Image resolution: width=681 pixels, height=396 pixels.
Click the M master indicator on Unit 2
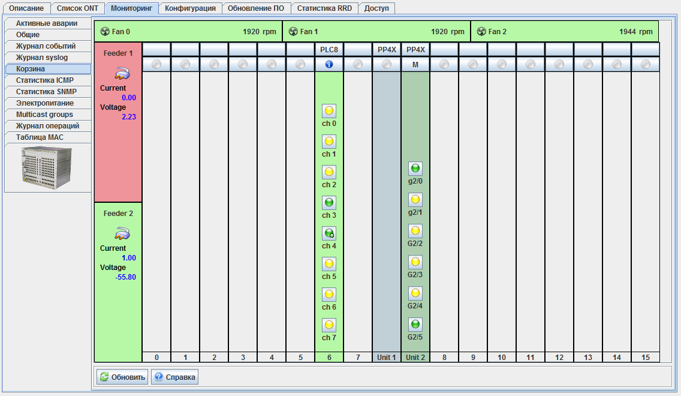(x=415, y=64)
